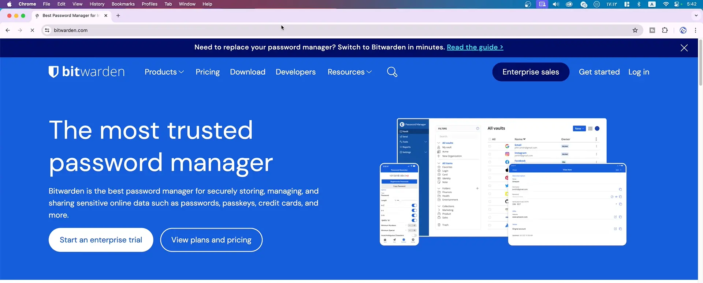Viewport: 703px width, 283px height.
Task: Open the Chrome extensions puzzle menu
Action: (665, 30)
